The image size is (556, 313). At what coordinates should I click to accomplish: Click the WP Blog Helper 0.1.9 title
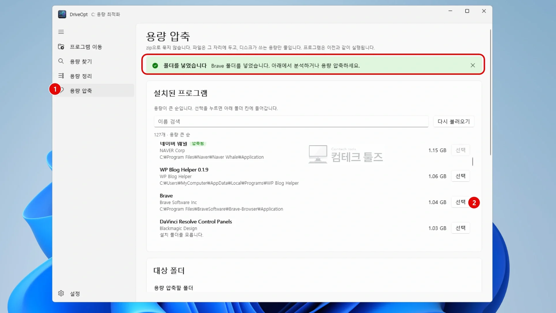184,170
